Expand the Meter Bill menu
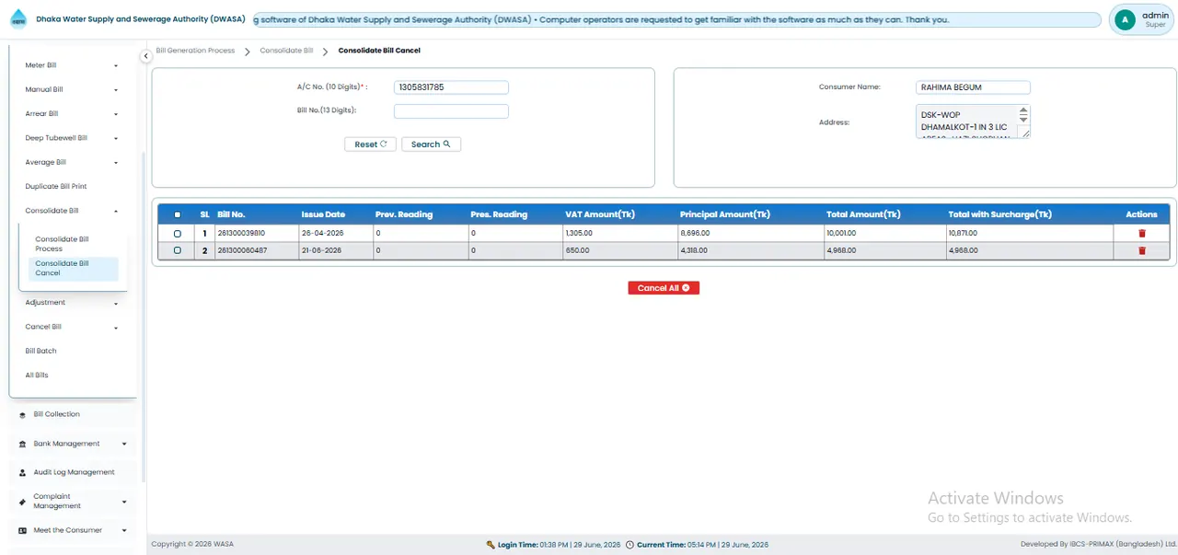 [116, 66]
